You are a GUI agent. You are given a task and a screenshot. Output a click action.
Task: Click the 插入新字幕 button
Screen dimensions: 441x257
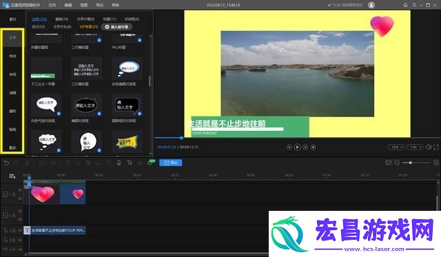click(x=116, y=27)
